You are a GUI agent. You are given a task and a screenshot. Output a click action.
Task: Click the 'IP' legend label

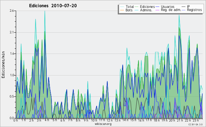[188, 7]
